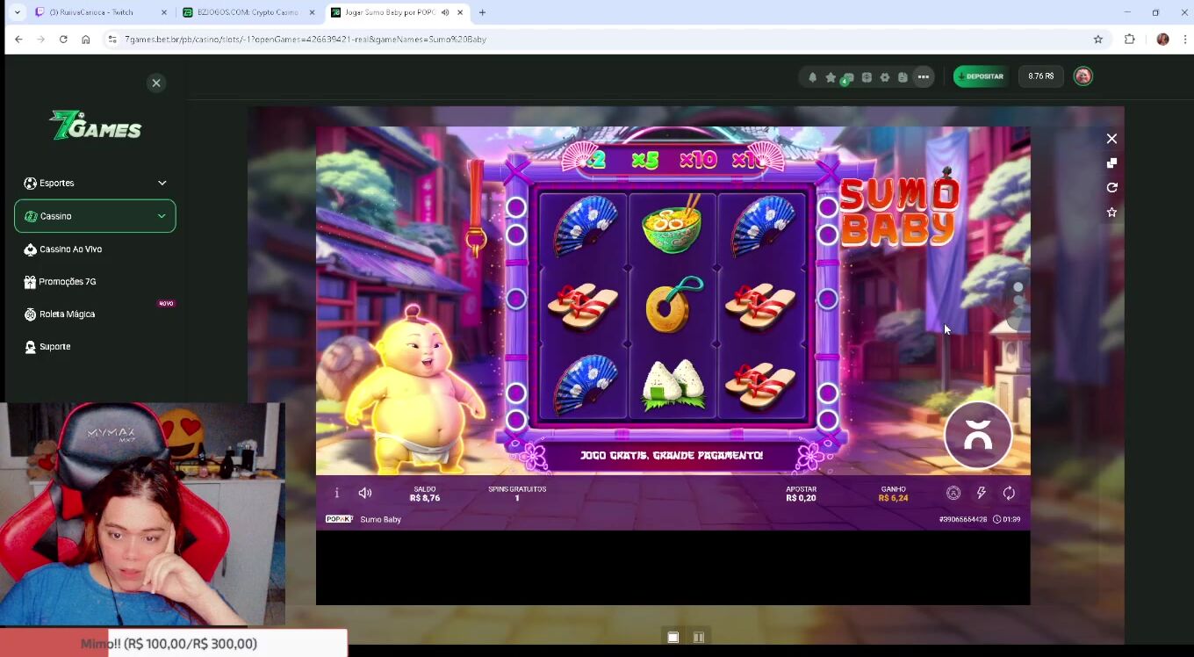Close the 7Games sidebar menu

(x=156, y=83)
